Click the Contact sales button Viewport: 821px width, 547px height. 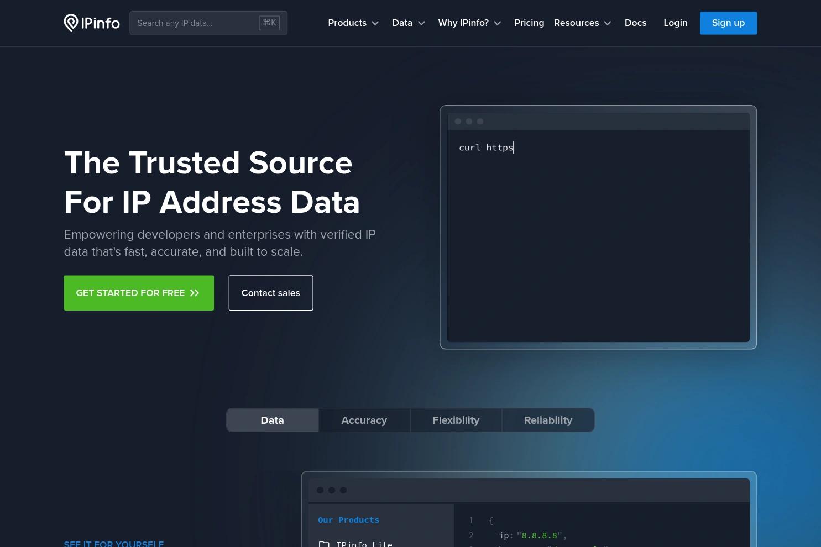point(271,293)
